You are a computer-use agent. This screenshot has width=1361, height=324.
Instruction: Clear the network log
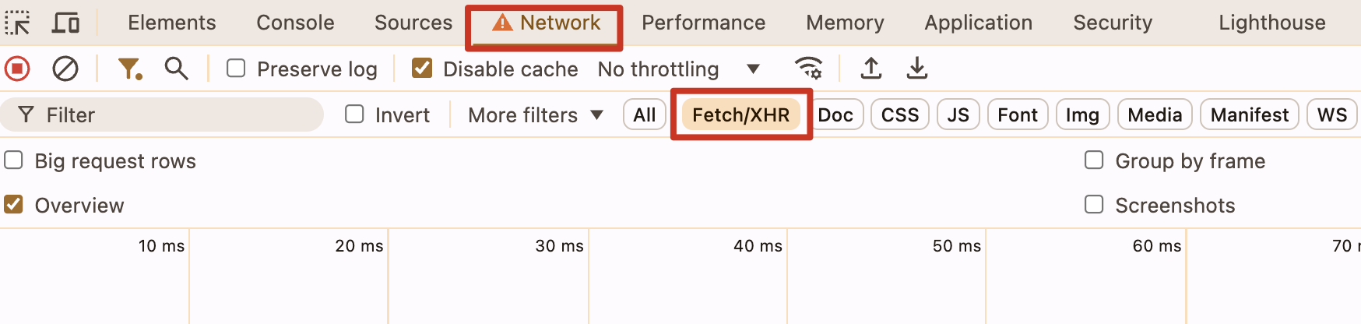[x=65, y=69]
